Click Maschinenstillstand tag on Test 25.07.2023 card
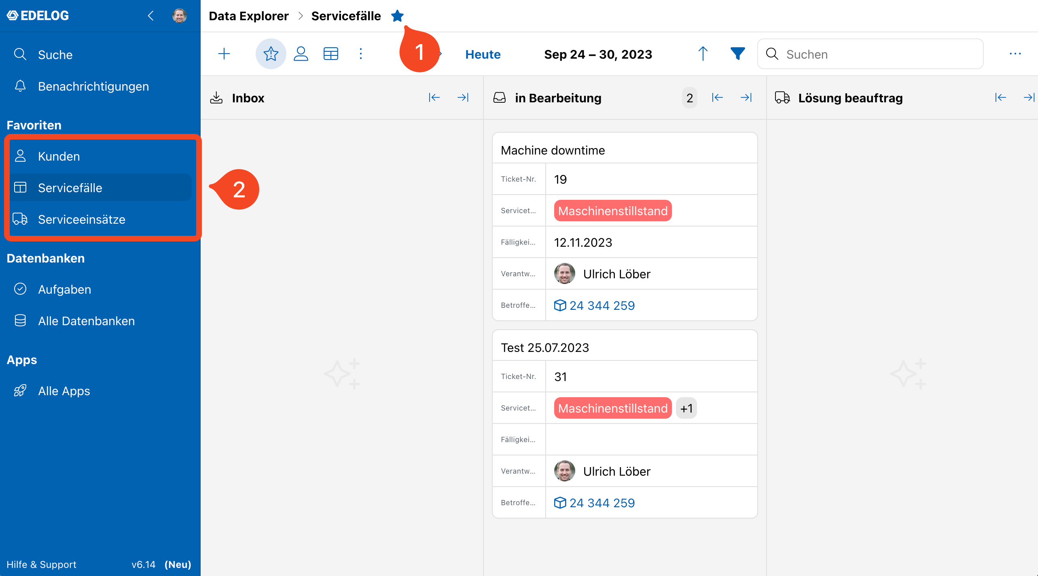This screenshot has width=1038, height=576. (x=612, y=408)
